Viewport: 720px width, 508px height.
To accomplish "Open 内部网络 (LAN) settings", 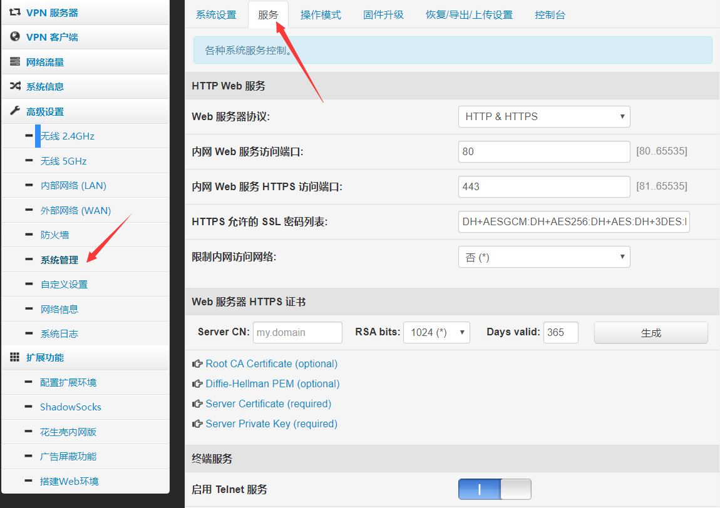I will pyautogui.click(x=73, y=185).
